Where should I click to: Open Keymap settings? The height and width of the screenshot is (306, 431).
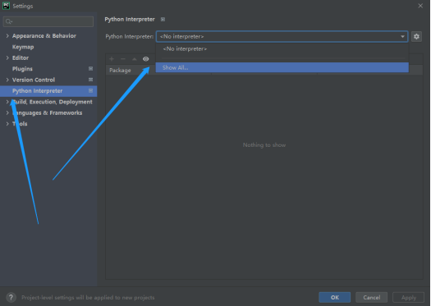(23, 47)
